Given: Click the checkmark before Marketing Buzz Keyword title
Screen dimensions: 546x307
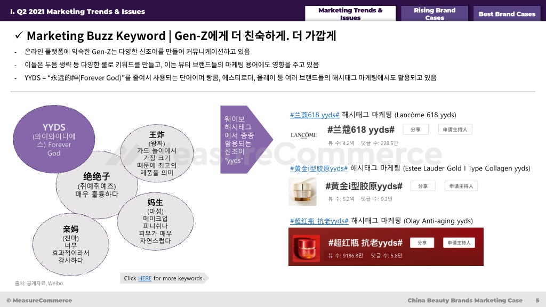Looking at the screenshot, I should tap(19, 35).
